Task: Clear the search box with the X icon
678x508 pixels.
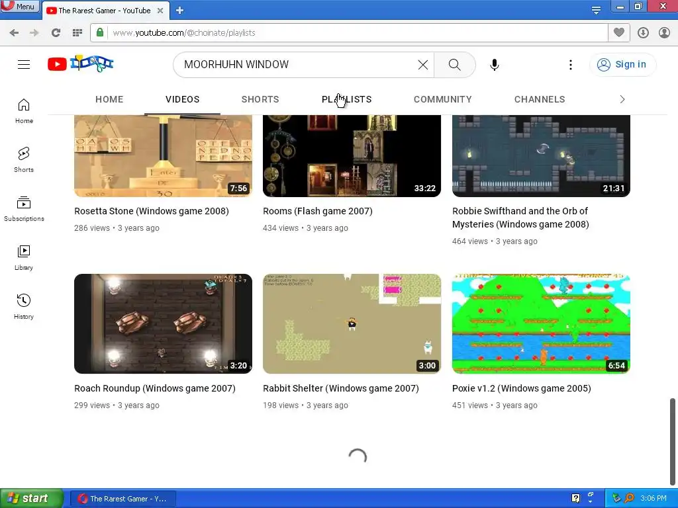Action: click(x=423, y=65)
